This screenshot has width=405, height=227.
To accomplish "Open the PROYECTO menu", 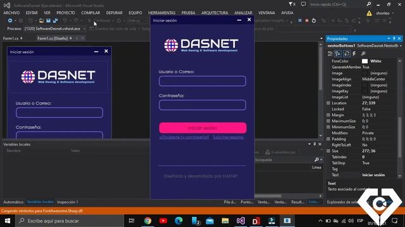I will [66, 13].
